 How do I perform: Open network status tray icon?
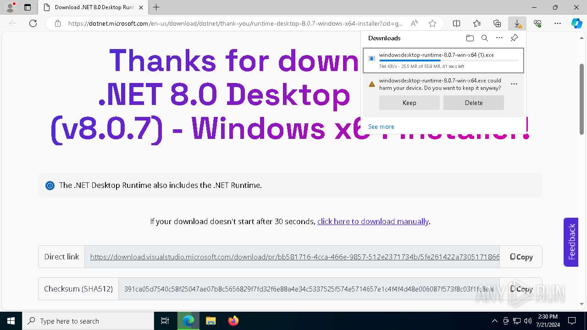click(x=517, y=321)
